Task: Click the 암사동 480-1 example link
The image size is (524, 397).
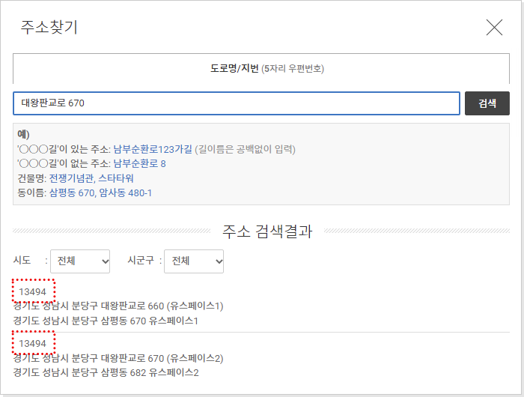Action: pyautogui.click(x=125, y=193)
